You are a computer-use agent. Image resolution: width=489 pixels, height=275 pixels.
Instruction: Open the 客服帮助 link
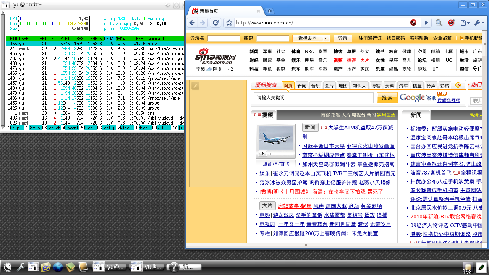(419, 38)
